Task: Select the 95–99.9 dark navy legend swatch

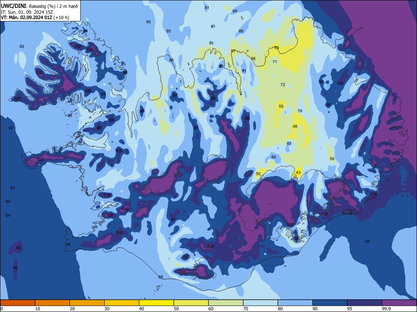Action: (x=364, y=303)
